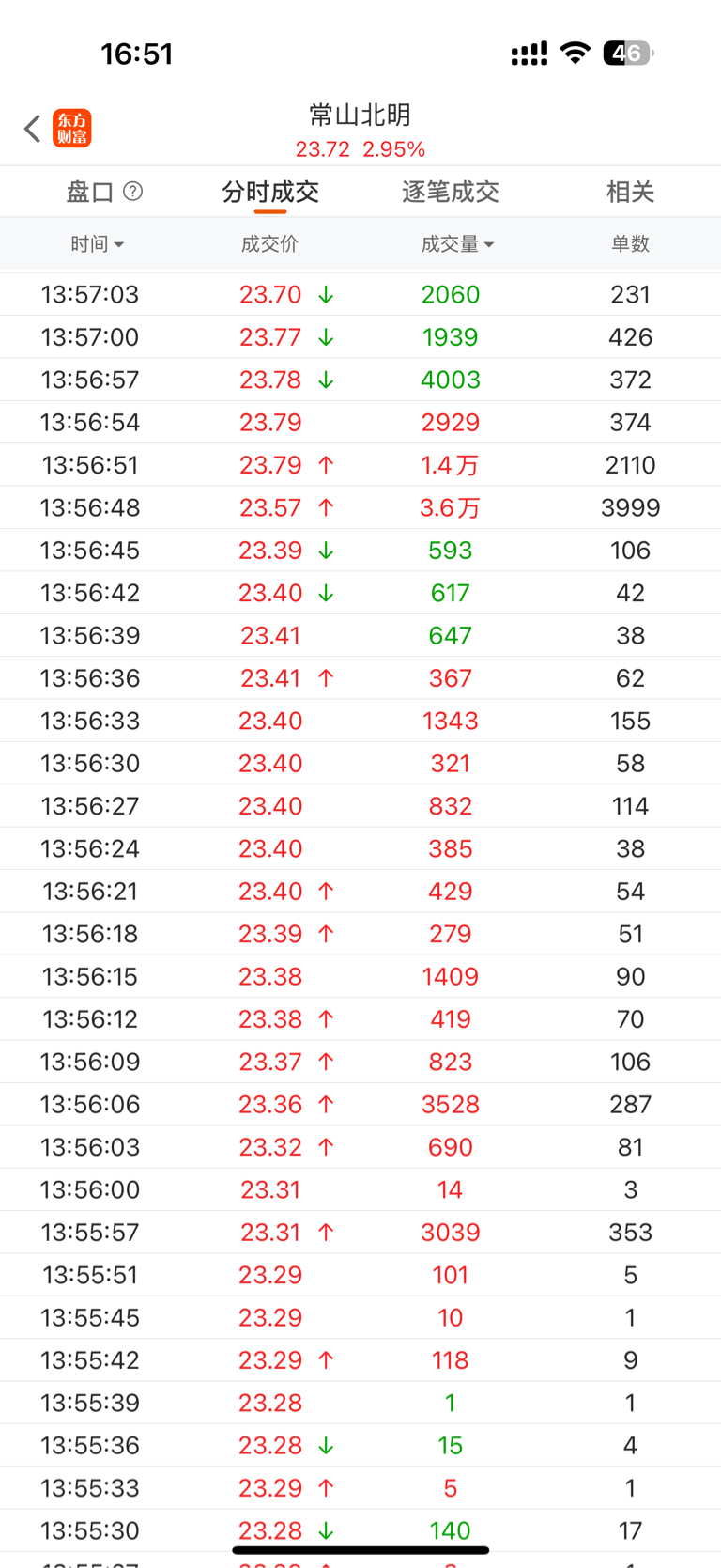Open the 东方财富 app logo
Viewport: 721px width, 1568px height.
pyautogui.click(x=72, y=129)
